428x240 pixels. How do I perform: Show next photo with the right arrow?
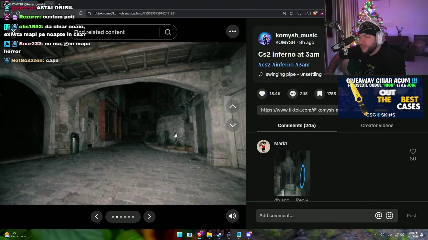coord(149,217)
